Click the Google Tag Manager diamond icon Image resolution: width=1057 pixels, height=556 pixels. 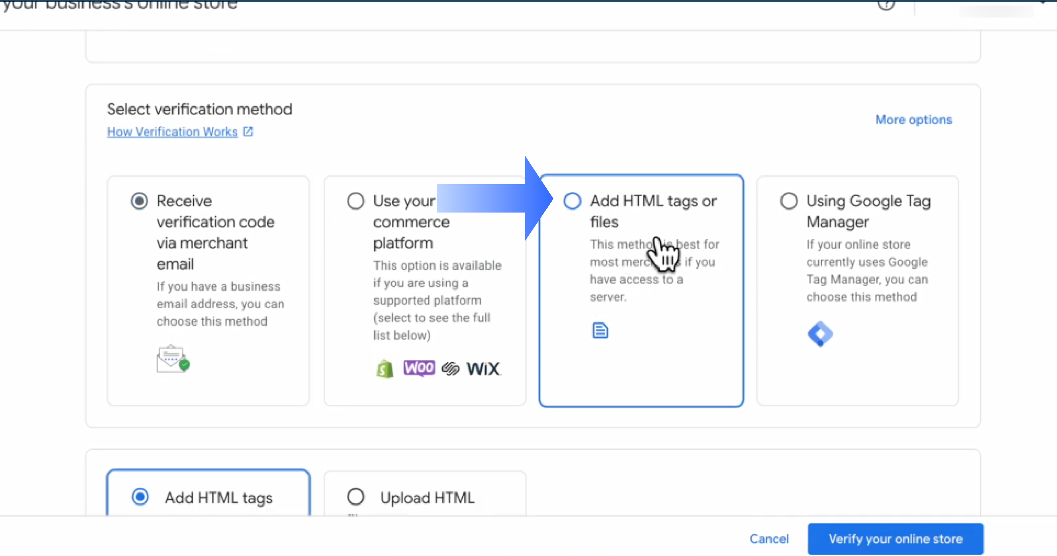[820, 334]
